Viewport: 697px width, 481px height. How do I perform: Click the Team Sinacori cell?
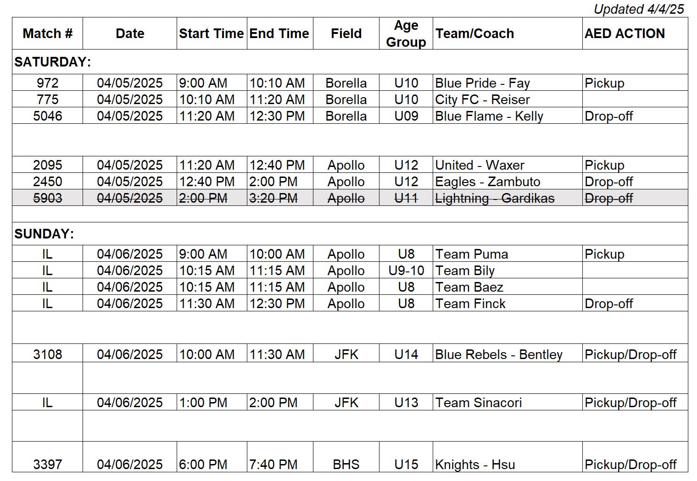(507, 402)
